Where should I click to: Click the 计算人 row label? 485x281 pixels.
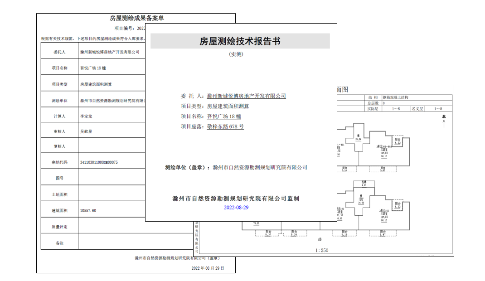coord(59,116)
